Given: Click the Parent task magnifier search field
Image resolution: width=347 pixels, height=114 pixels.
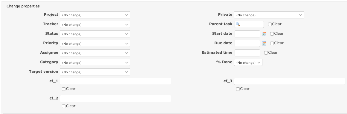Looking at the screenshot, I should pyautogui.click(x=249, y=24).
